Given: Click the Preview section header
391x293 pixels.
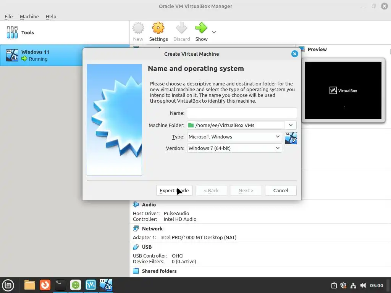Looking at the screenshot, I should [317, 49].
